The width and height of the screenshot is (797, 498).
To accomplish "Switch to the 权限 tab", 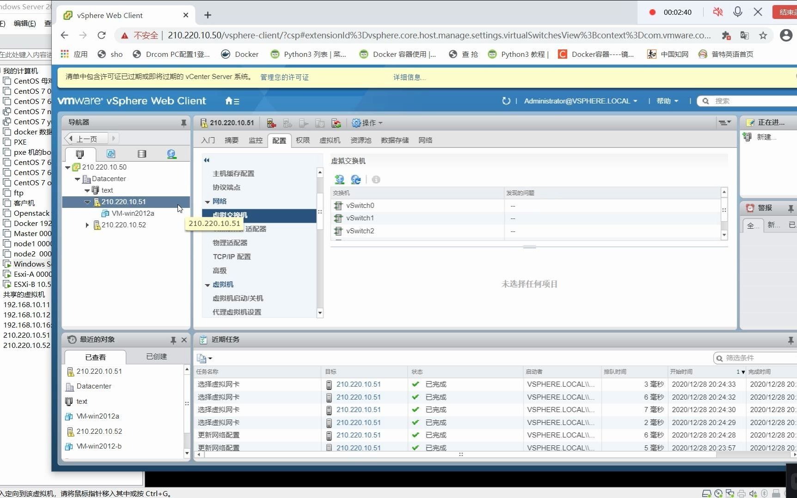I will click(x=303, y=140).
